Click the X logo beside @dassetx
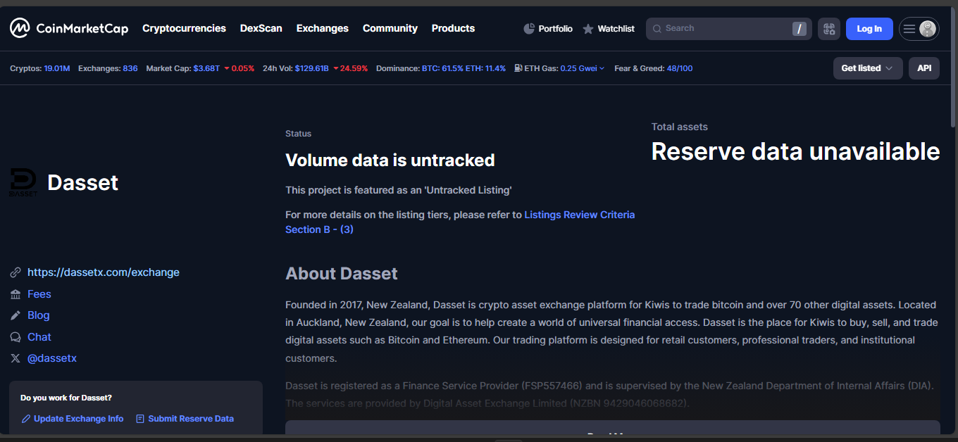This screenshot has height=442, width=958. [x=15, y=358]
